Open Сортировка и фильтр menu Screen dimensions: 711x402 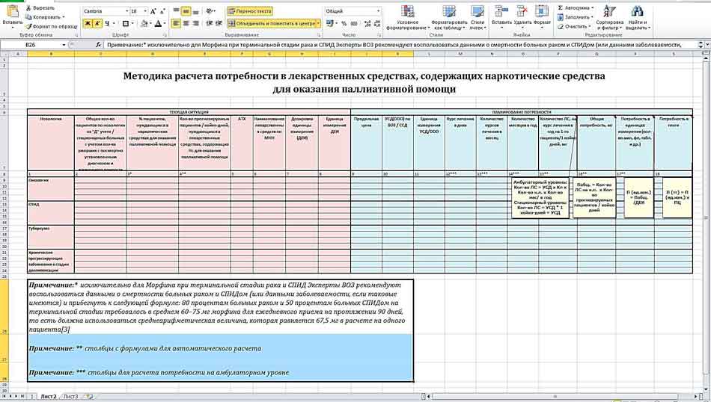(609, 18)
